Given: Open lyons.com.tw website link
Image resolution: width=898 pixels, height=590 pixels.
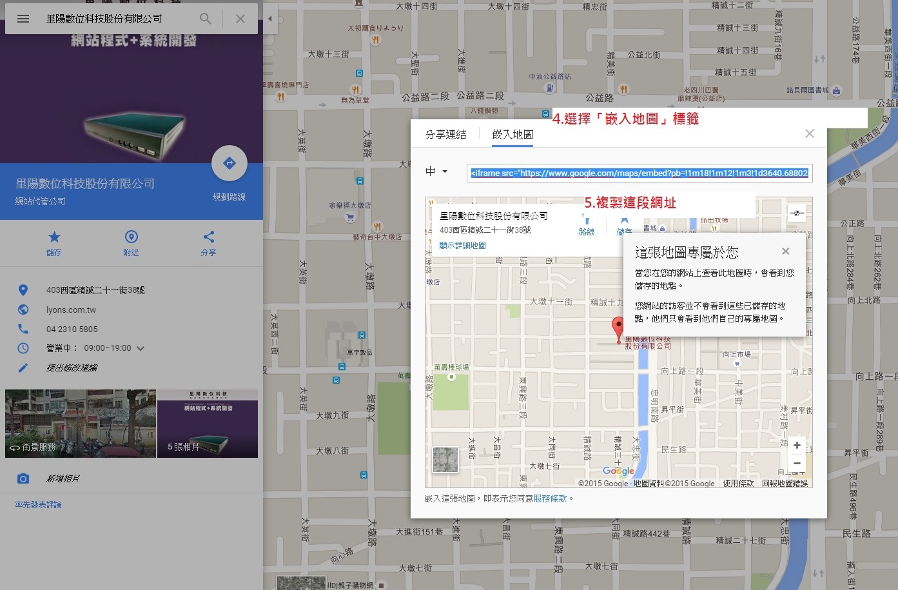Looking at the screenshot, I should [71, 310].
